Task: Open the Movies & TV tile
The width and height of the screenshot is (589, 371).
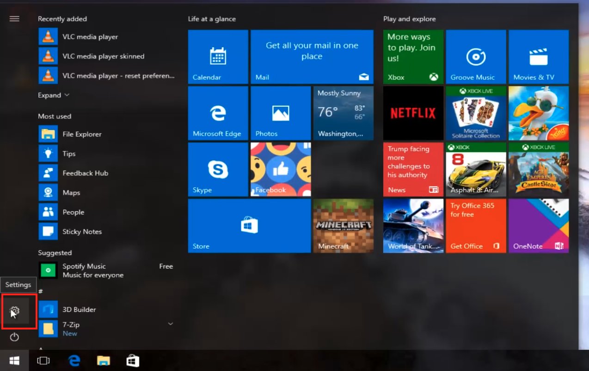Action: [x=539, y=57]
